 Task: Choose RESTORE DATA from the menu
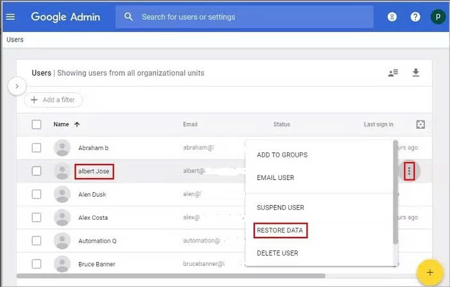point(280,230)
